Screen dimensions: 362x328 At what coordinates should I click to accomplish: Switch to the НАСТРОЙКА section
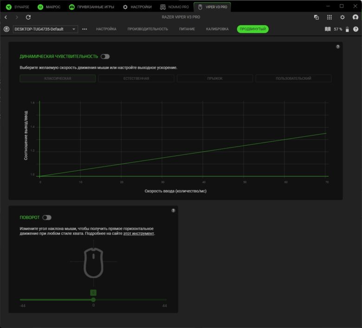(106, 29)
